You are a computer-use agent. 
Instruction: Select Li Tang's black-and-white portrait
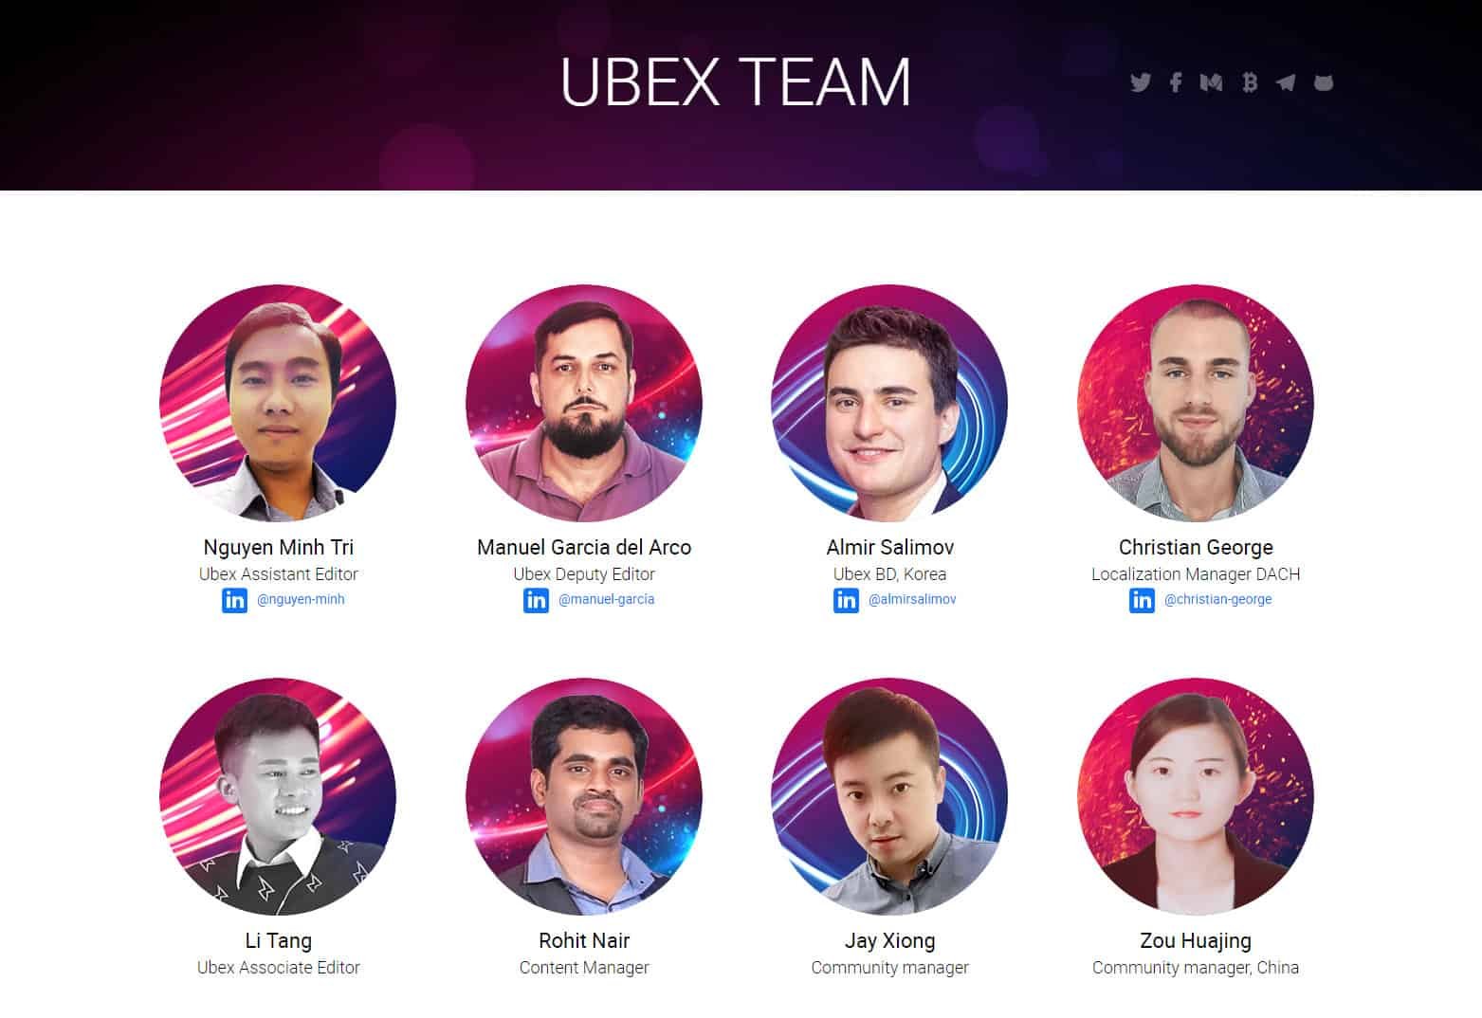tap(278, 796)
